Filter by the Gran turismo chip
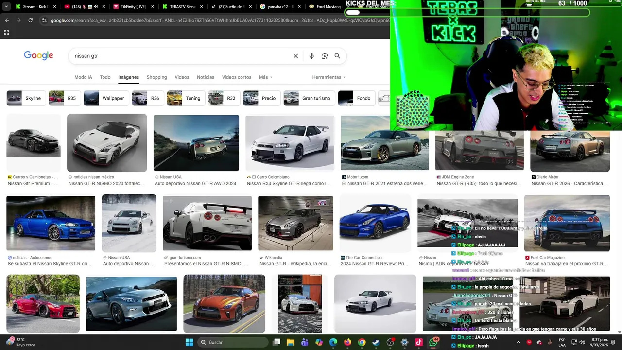 click(x=309, y=98)
